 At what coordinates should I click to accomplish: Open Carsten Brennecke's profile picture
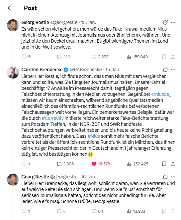[x=13, y=73]
